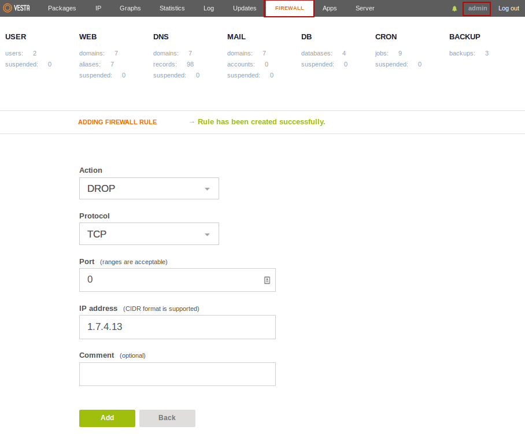
Task: Click the icon inside the Port field
Action: tap(267, 280)
